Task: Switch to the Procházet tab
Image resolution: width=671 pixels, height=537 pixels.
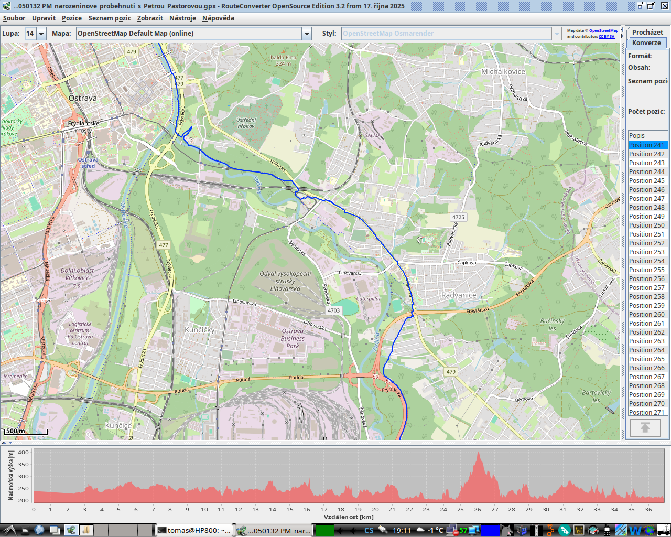Action: pyautogui.click(x=647, y=32)
